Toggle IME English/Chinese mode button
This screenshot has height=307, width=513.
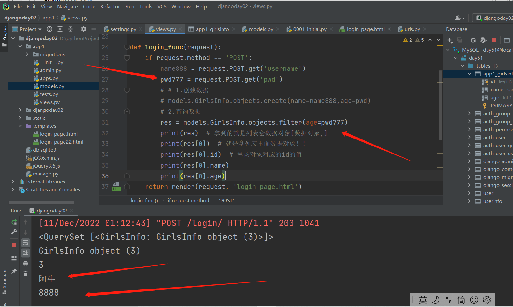(423, 300)
